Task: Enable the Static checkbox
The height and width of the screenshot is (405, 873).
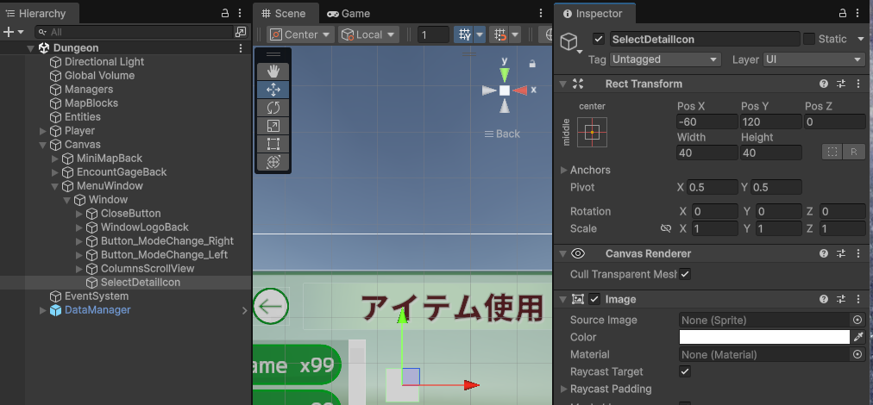Action: pyautogui.click(x=808, y=39)
